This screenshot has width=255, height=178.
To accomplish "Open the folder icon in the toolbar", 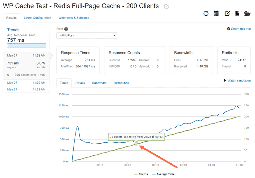I will pyautogui.click(x=247, y=14).
